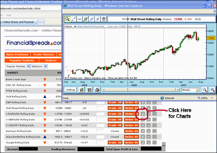The image size is (217, 153).
Task: Open chart icon for Google Rolling Daily
Action: click(x=143, y=143)
